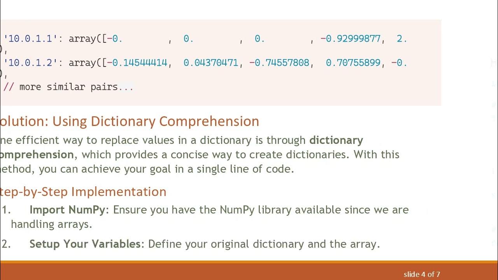Click list number 1 before Import NumPy
The width and height of the screenshot is (498, 280).
coord(6,210)
